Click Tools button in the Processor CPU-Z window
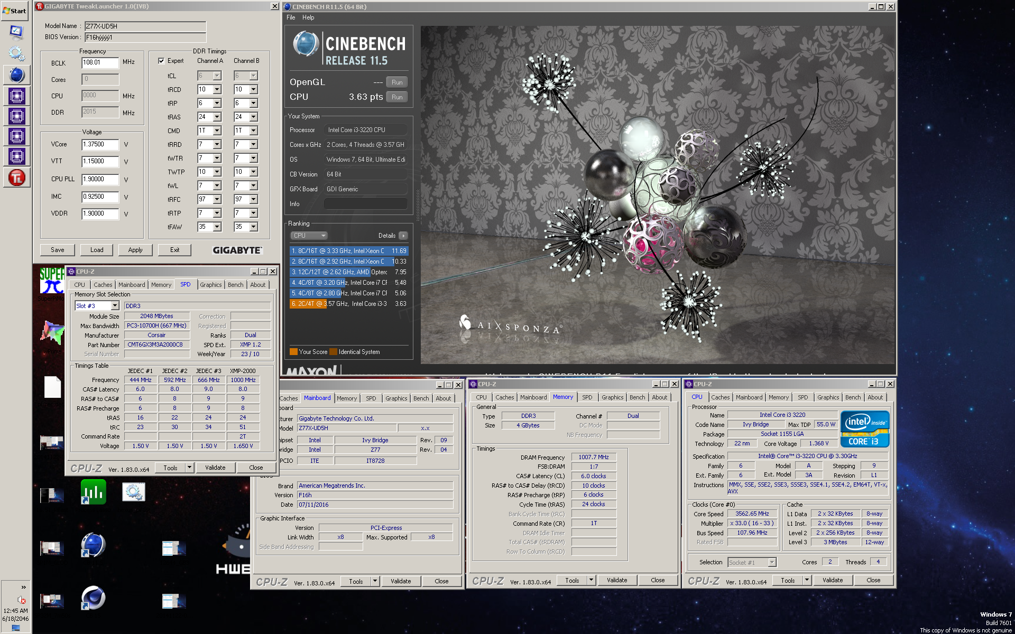 point(788,580)
